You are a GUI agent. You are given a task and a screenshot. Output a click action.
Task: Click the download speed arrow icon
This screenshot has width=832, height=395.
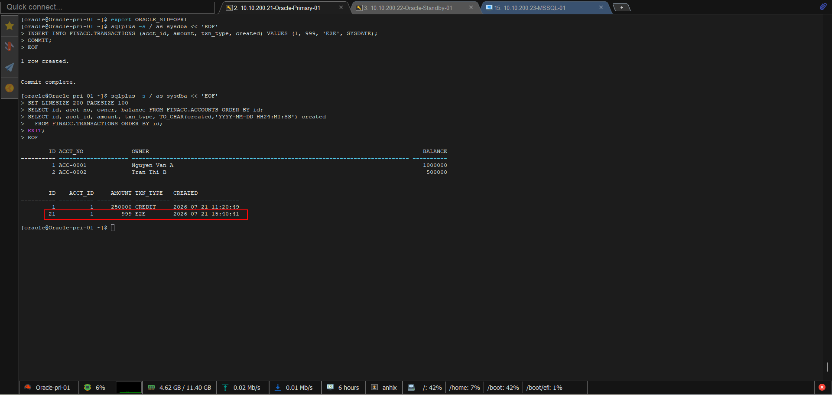pyautogui.click(x=278, y=387)
